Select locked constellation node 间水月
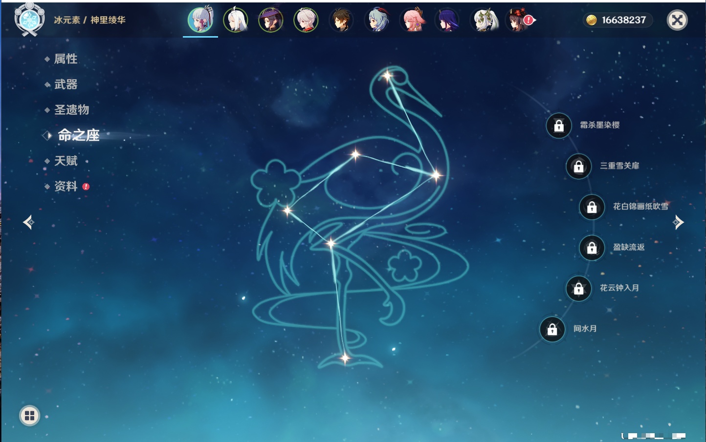 coord(552,329)
